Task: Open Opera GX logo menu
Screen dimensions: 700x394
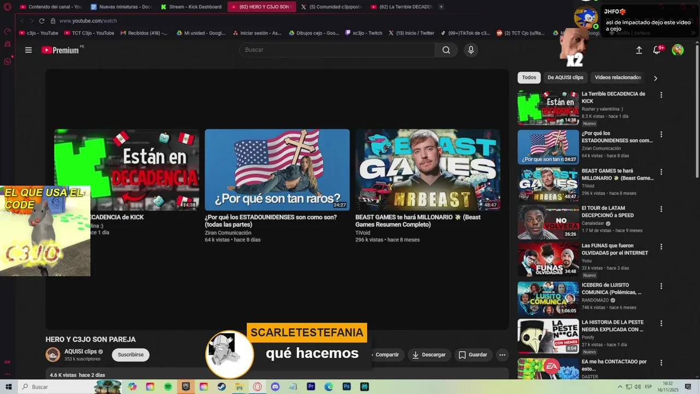Action: pyautogui.click(x=8, y=7)
